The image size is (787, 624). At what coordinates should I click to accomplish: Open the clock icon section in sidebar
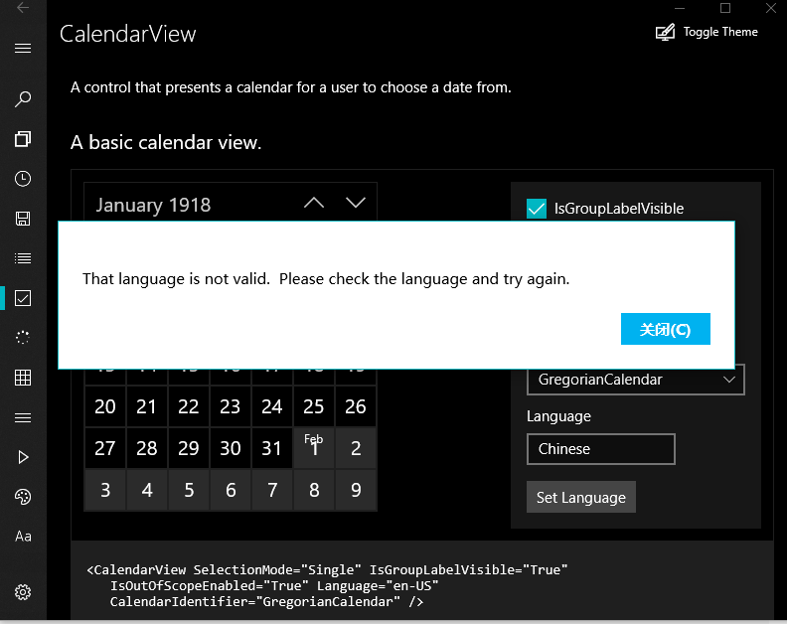pyautogui.click(x=23, y=179)
